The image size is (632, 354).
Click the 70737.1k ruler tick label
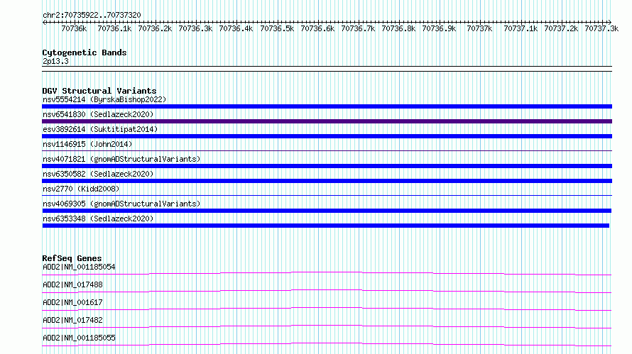pos(521,28)
